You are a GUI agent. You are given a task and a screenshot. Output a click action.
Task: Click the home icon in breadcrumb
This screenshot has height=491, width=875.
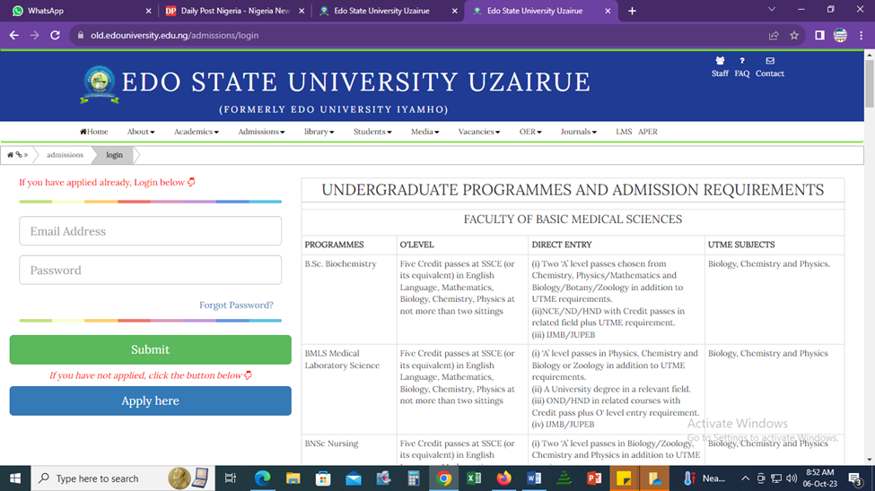pos(10,155)
